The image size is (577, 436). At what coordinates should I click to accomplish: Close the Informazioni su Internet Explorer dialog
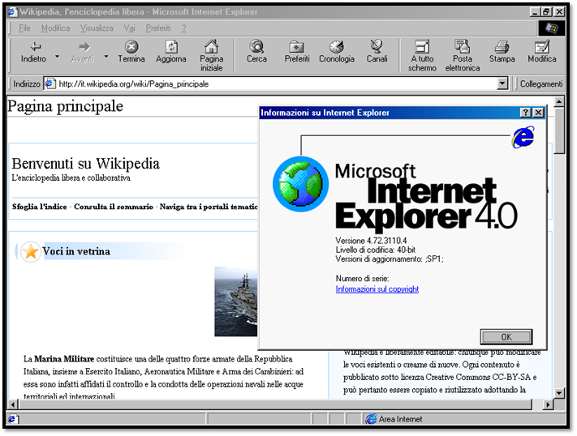click(x=538, y=113)
